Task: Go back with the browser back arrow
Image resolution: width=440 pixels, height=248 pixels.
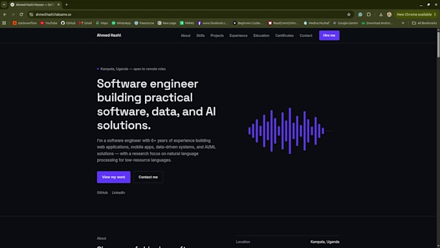Action: click(5, 14)
